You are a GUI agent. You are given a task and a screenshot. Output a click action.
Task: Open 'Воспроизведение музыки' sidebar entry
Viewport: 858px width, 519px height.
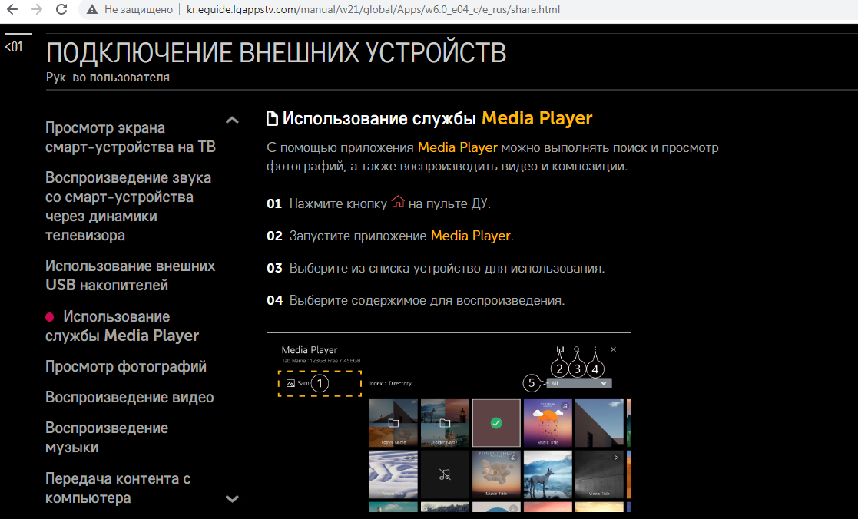tap(107, 437)
